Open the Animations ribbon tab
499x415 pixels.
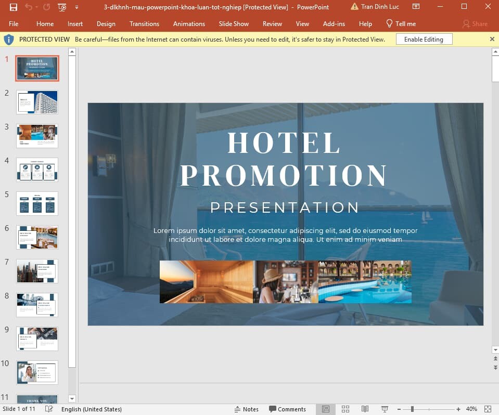coord(189,23)
